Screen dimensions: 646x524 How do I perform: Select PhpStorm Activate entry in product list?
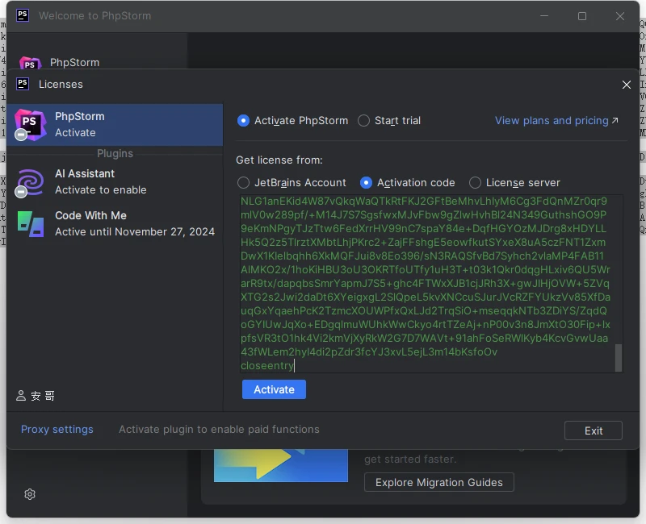[x=115, y=125]
